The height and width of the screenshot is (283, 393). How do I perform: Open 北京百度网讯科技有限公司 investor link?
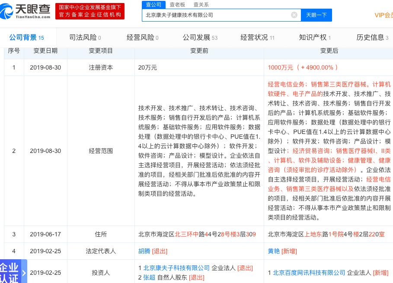click(309, 273)
